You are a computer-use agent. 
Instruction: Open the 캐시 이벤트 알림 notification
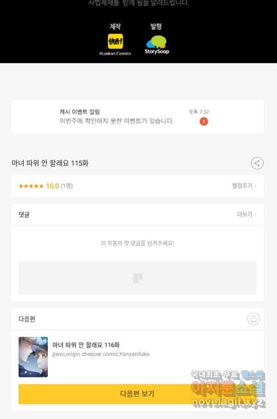click(x=137, y=117)
